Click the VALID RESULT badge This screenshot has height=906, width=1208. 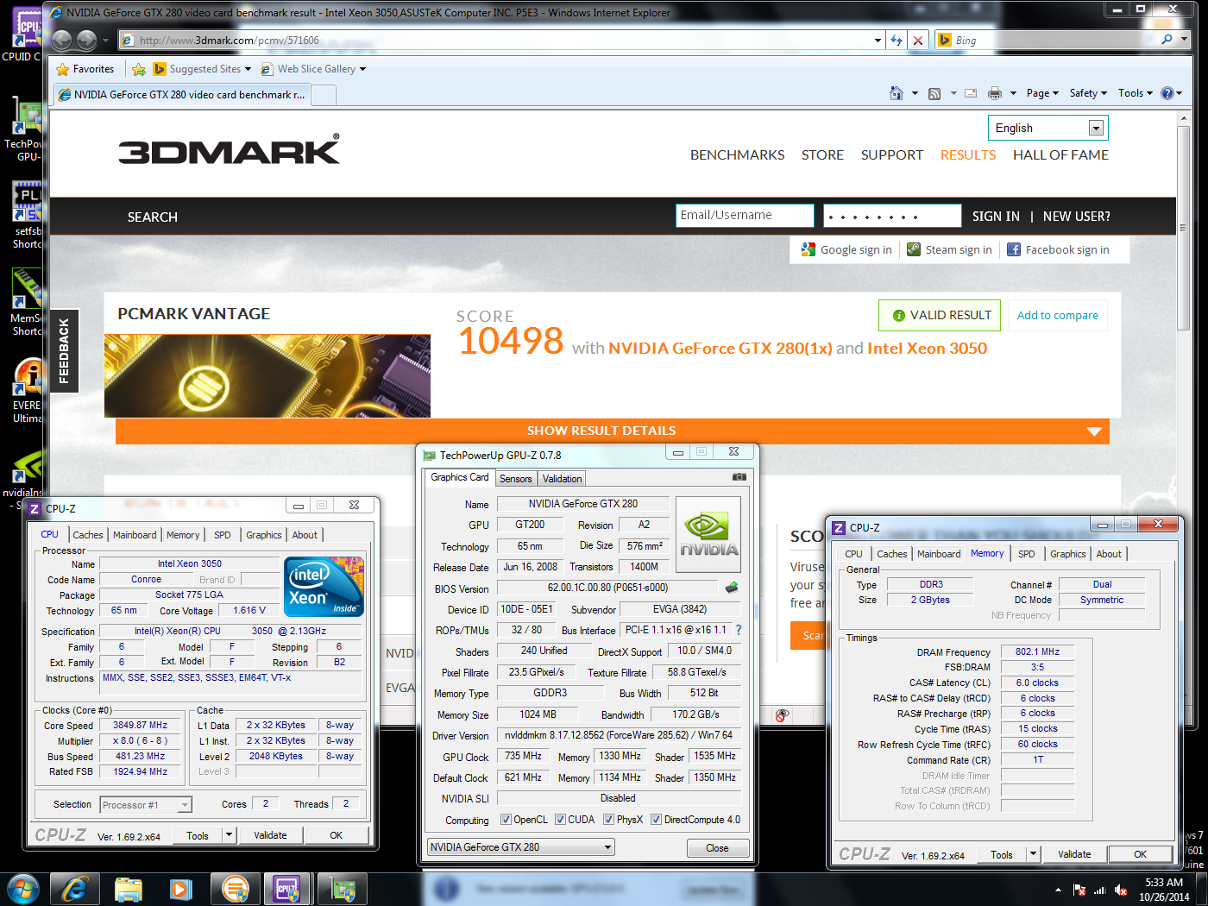point(940,315)
